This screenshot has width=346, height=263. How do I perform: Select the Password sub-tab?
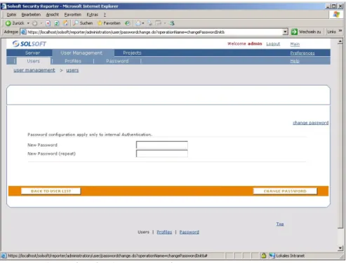click(117, 61)
